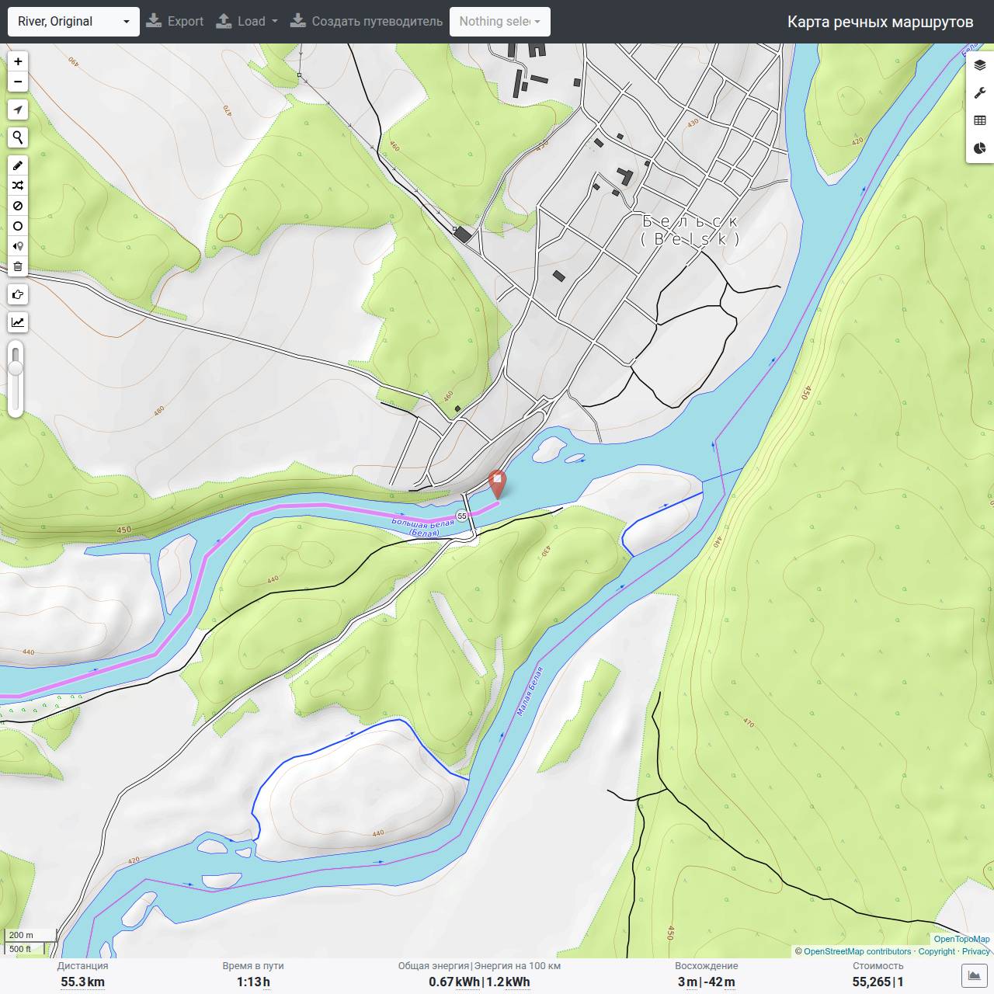Activate the no-go area icon
The image size is (994, 994).
coord(17,206)
